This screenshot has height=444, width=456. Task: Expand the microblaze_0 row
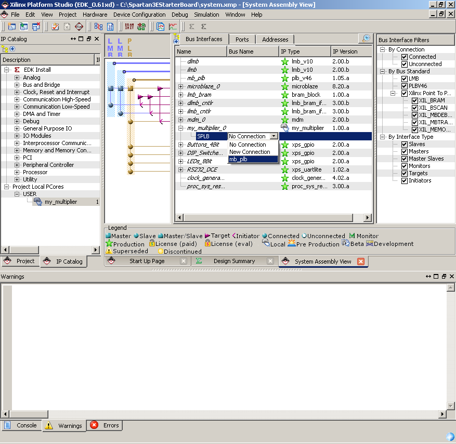(x=180, y=86)
